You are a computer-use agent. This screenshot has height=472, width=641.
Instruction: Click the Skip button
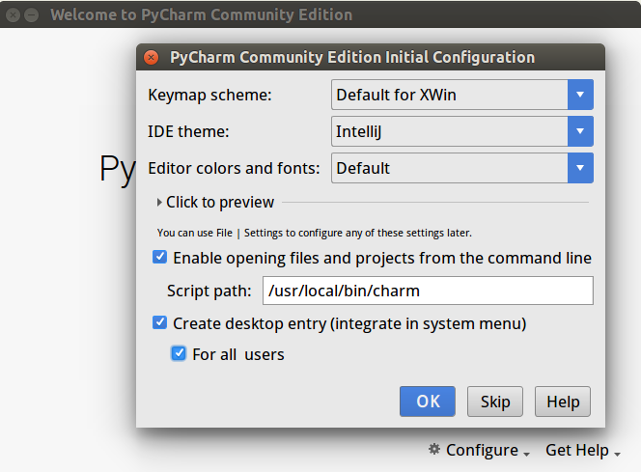pos(495,402)
